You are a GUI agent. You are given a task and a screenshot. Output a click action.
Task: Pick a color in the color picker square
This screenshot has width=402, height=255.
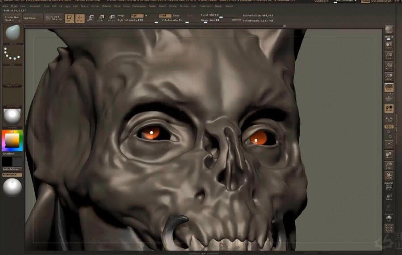pyautogui.click(x=12, y=140)
